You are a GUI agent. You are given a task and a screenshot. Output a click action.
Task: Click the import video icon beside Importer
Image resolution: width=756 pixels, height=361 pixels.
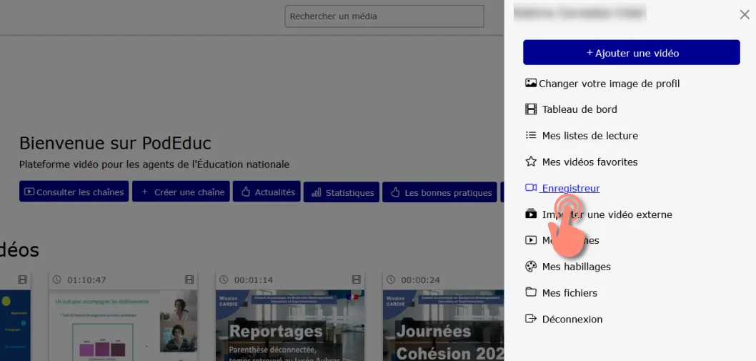point(531,214)
